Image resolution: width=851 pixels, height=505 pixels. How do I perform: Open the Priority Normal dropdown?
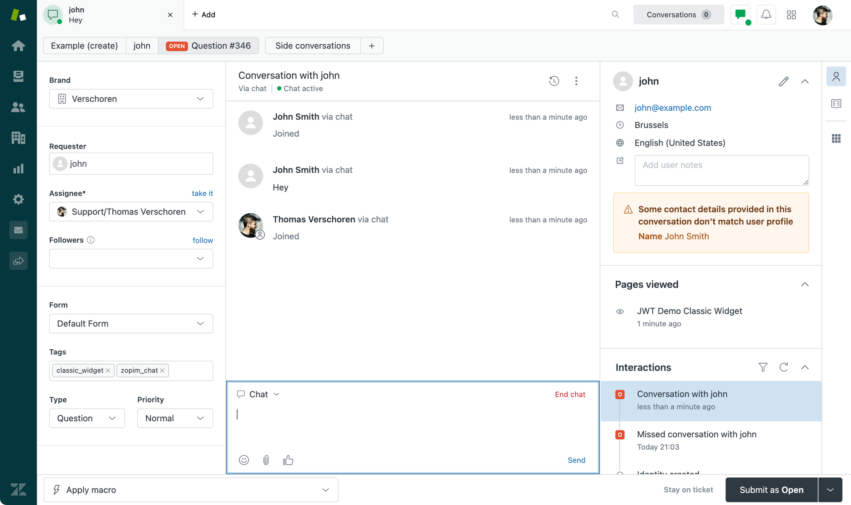tap(175, 418)
